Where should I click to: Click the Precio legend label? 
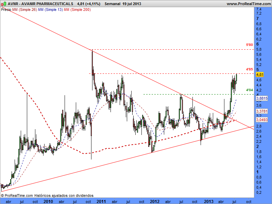[x=6, y=10]
